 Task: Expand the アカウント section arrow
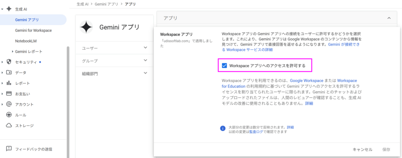pyautogui.click(x=2, y=104)
